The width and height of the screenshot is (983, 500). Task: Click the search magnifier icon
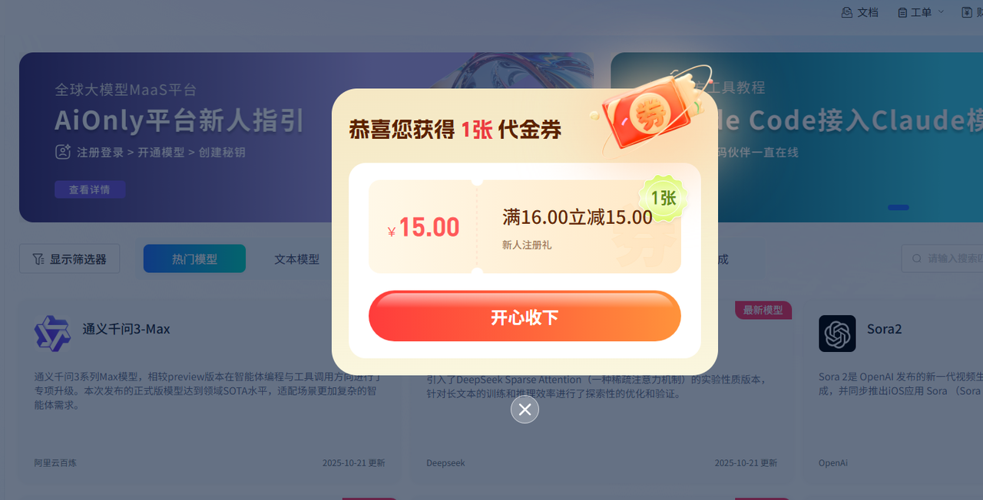pyautogui.click(x=916, y=258)
